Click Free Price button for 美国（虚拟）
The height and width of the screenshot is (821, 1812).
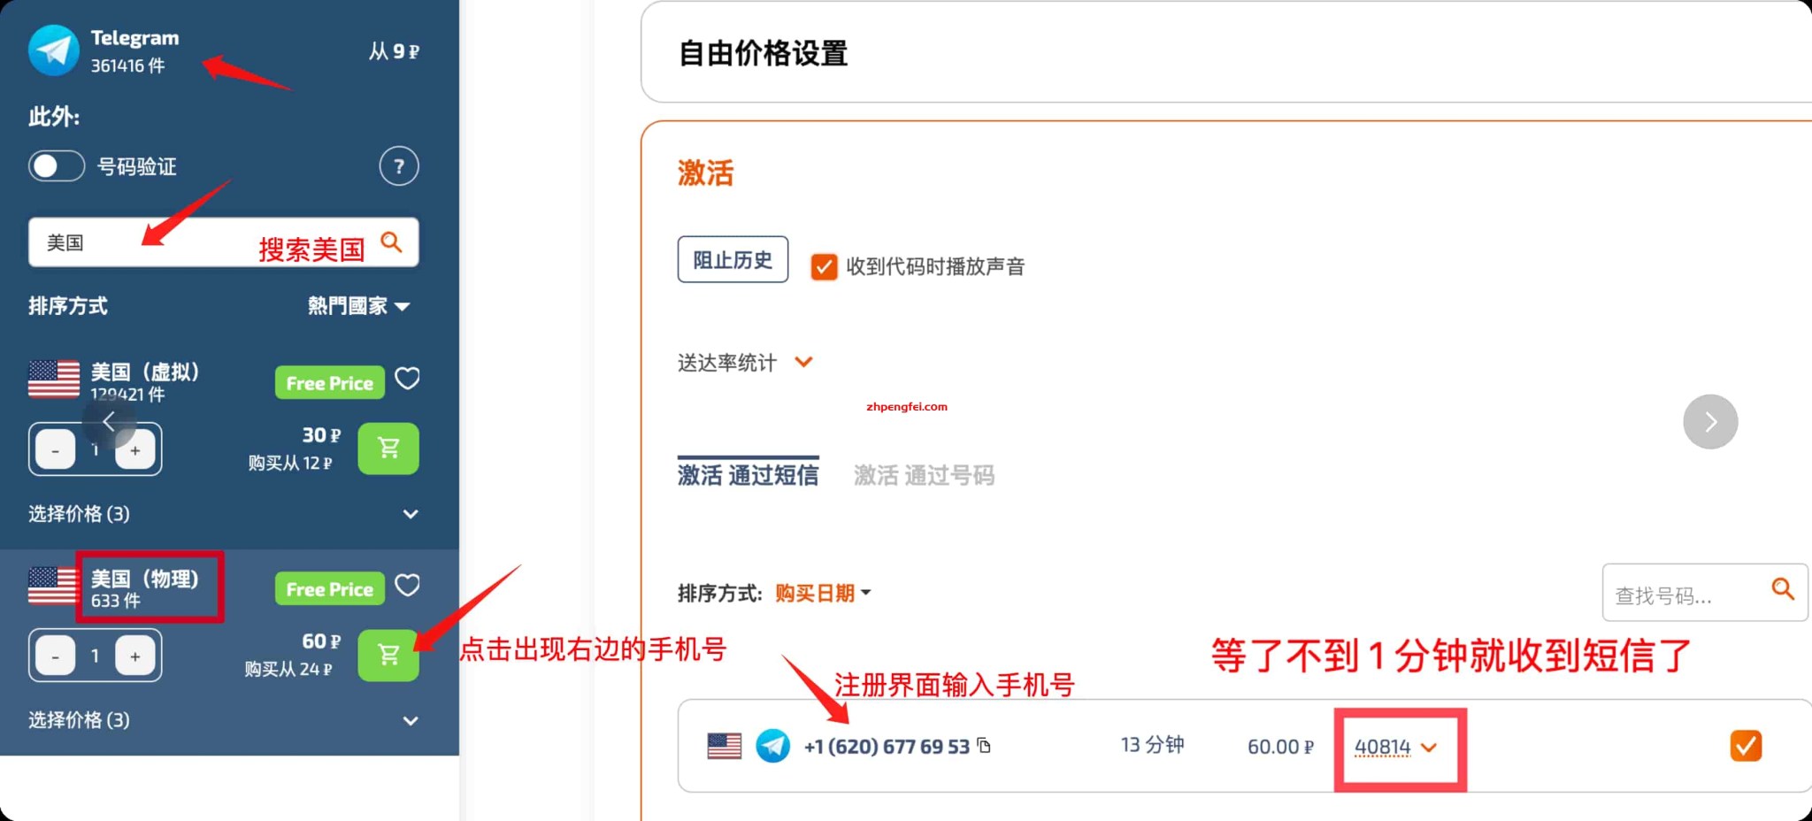329,383
